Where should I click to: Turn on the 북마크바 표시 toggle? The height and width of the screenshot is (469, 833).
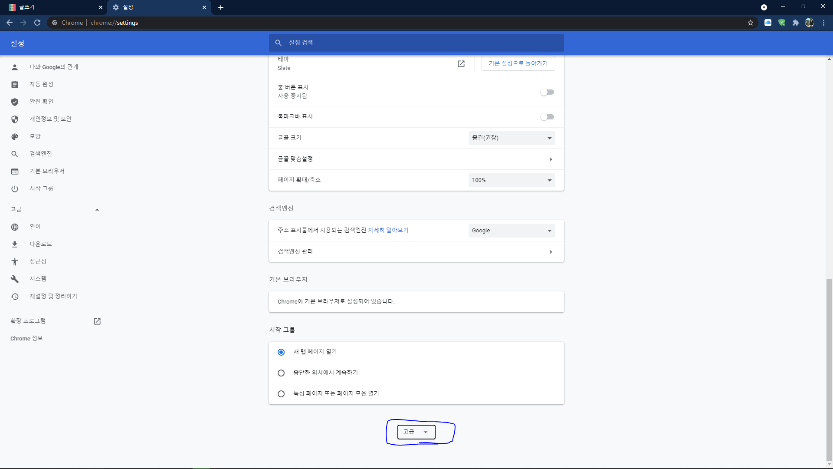coord(547,117)
